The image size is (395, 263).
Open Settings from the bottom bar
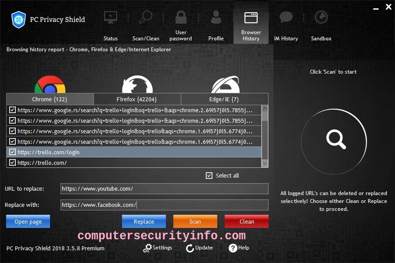(x=158, y=248)
